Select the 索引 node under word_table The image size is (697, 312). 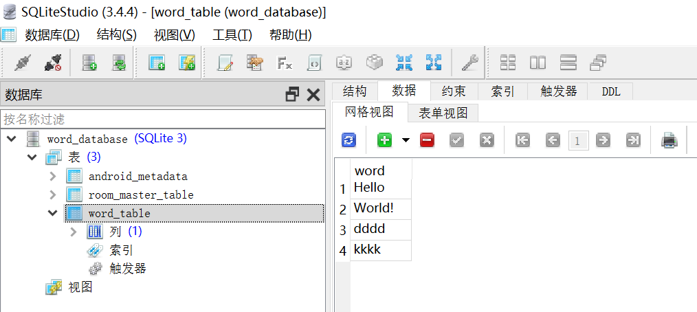(x=121, y=250)
